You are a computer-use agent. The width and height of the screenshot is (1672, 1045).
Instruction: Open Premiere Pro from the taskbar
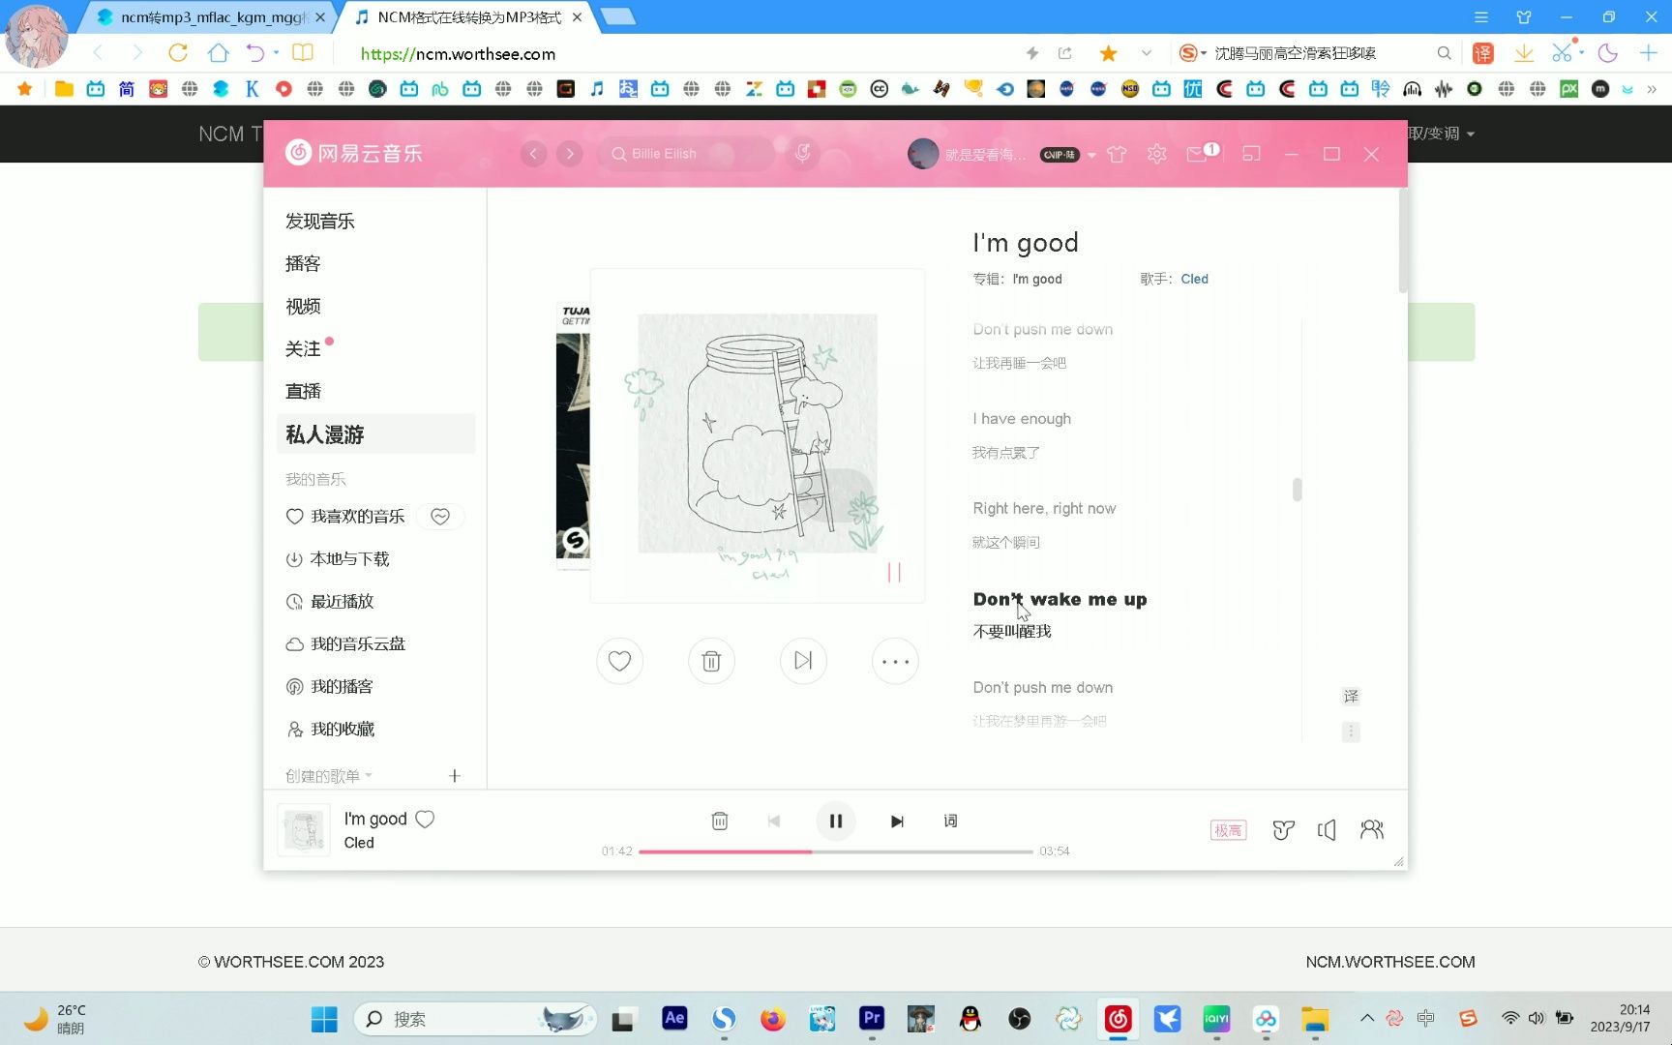tap(871, 1019)
